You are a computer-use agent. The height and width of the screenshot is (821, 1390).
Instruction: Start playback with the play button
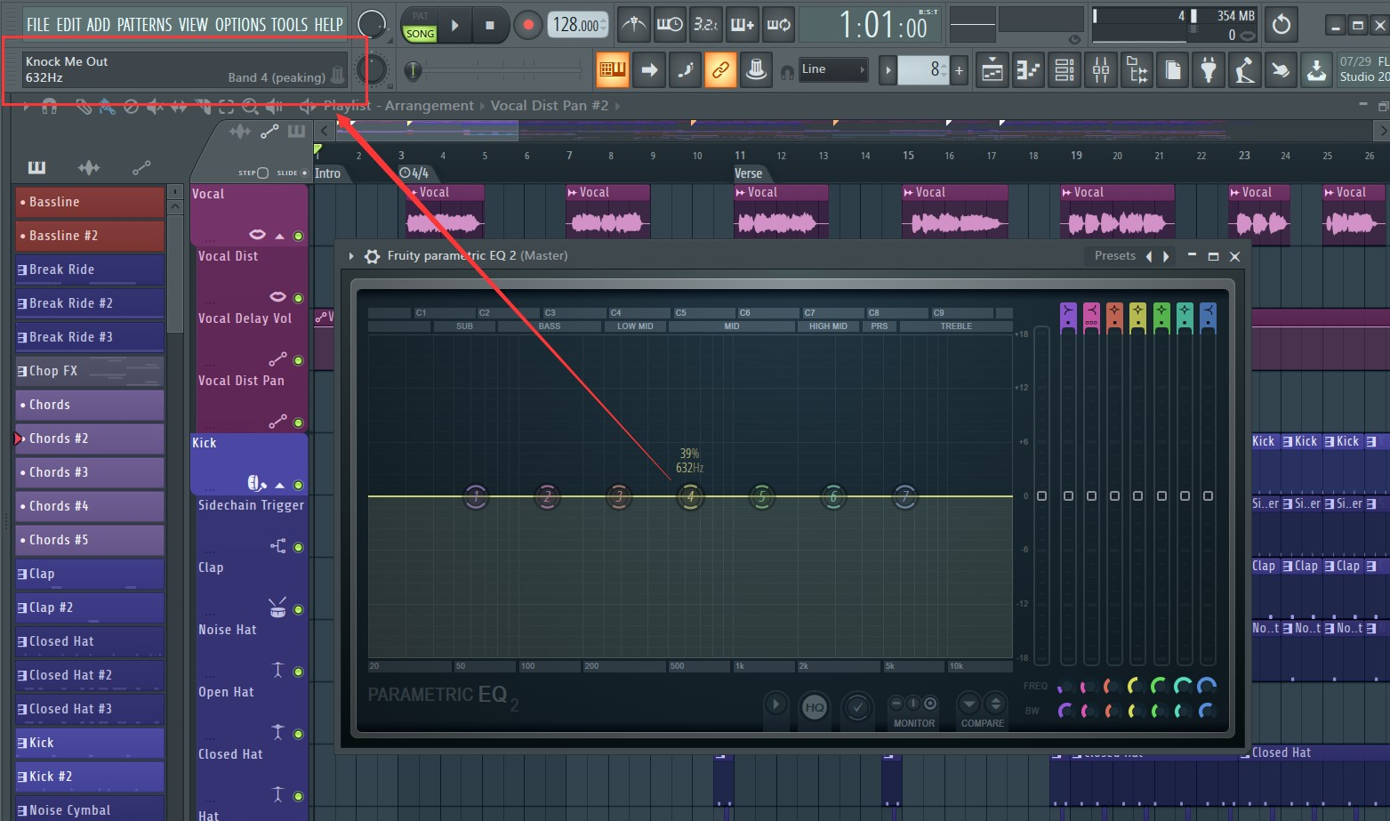(x=454, y=26)
